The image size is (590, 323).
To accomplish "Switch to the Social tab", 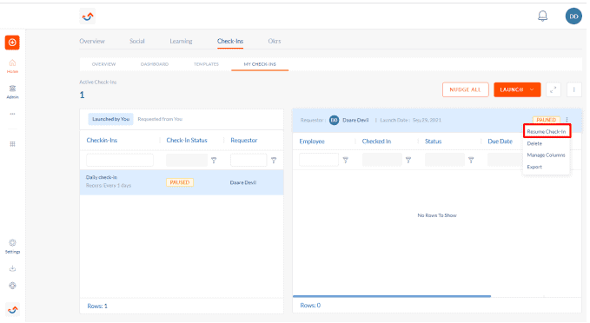I will tap(137, 42).
